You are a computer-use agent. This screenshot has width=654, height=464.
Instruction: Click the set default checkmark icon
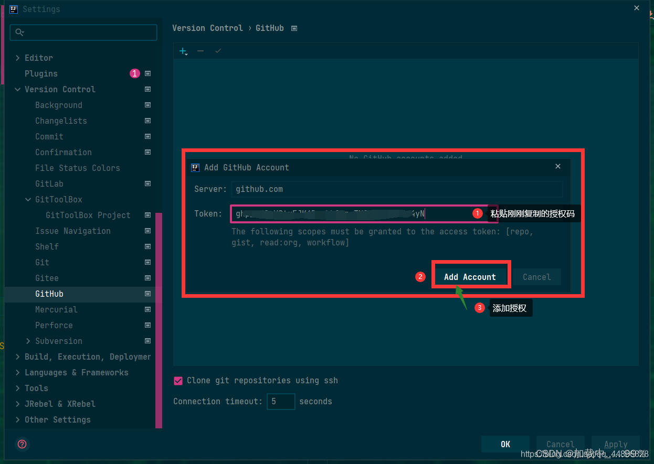pyautogui.click(x=218, y=51)
